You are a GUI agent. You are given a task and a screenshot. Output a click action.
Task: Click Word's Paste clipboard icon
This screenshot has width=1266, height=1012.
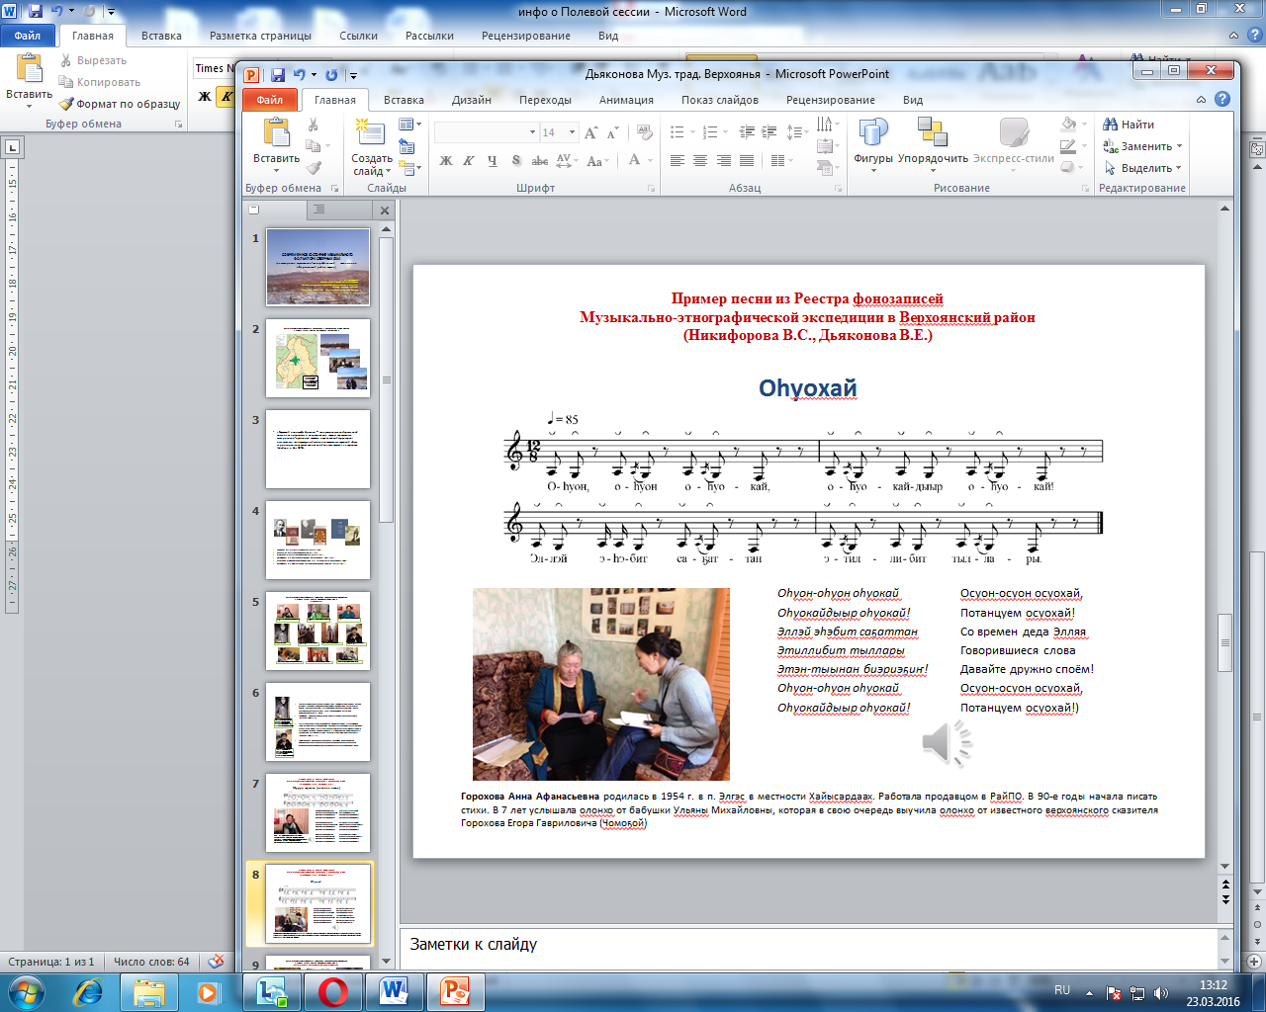point(30,68)
